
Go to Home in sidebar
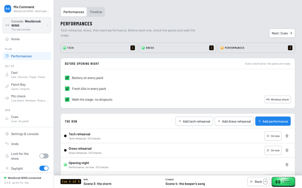click(27, 39)
